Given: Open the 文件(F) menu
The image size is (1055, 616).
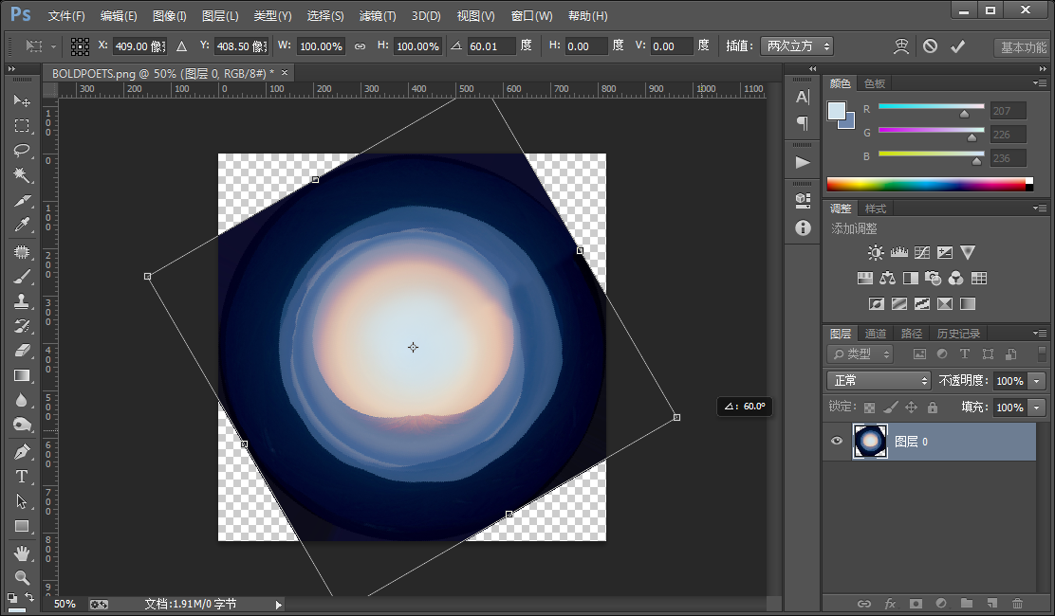Looking at the screenshot, I should (66, 15).
